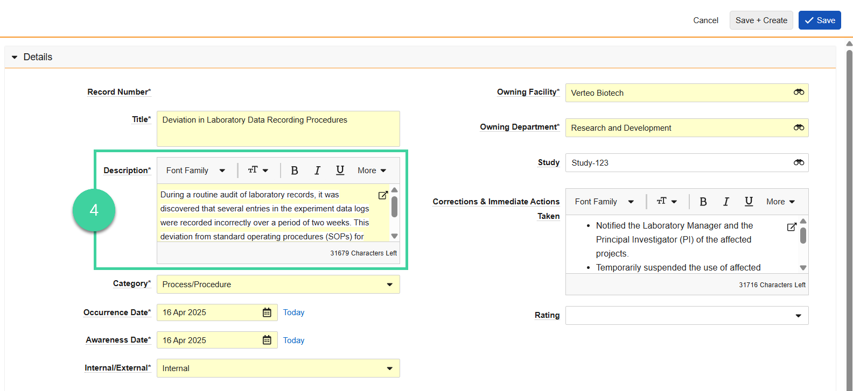Open the Internal/External dropdown
This screenshot has width=853, height=391.
point(278,368)
